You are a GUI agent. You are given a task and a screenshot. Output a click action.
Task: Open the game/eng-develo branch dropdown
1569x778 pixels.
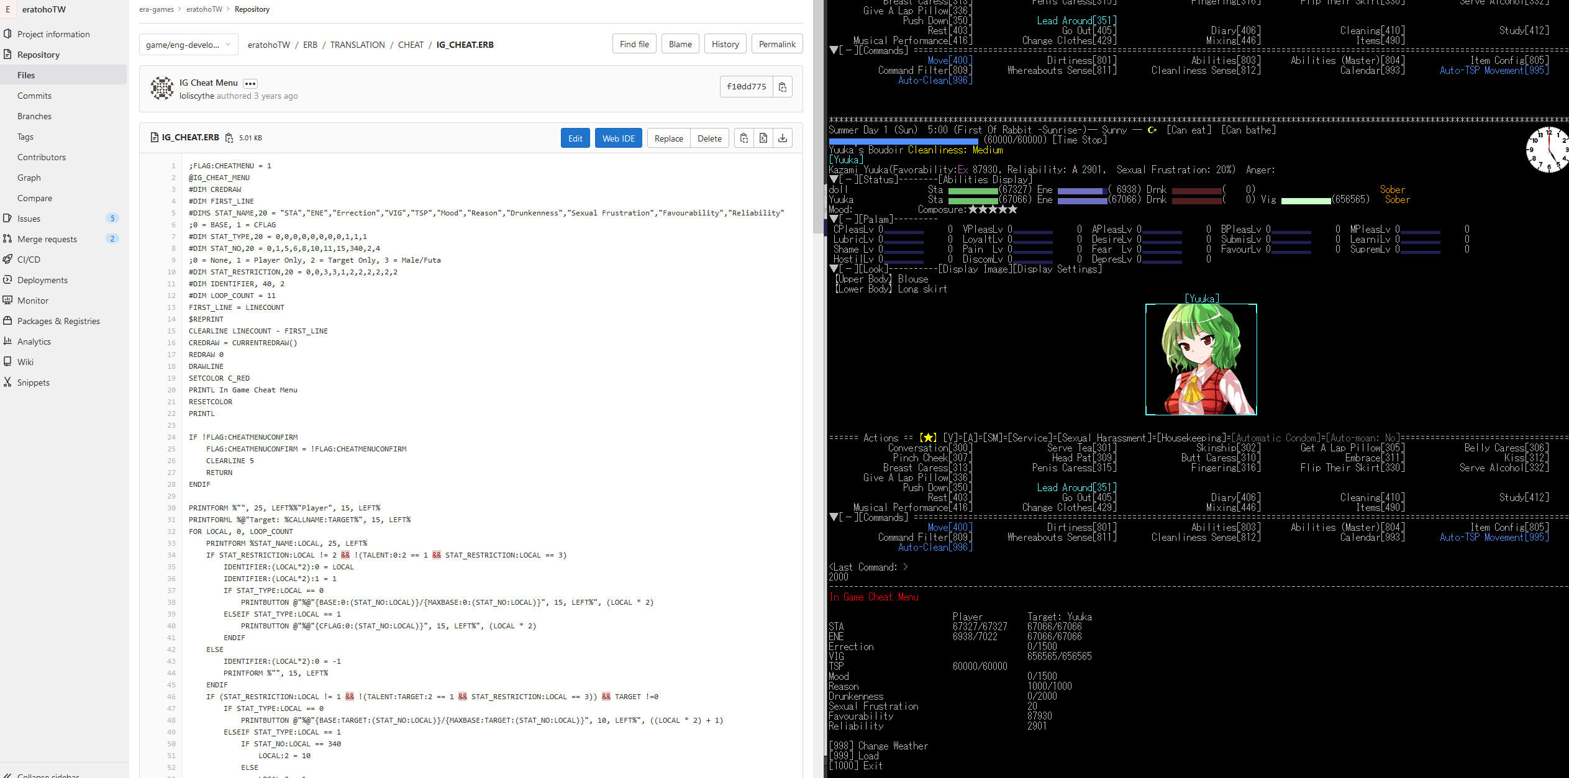click(188, 45)
